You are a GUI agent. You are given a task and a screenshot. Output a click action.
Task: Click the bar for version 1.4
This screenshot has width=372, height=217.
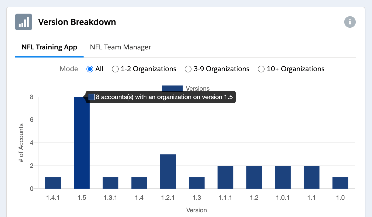click(139, 183)
